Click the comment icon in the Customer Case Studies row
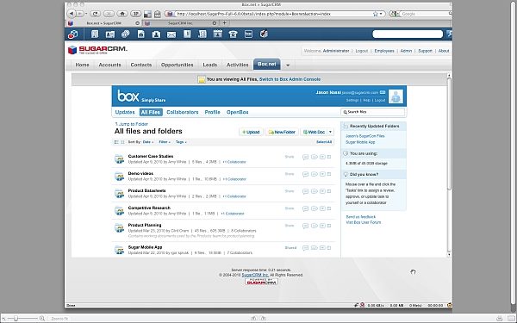This screenshot has width=517, height=323. 305,157
